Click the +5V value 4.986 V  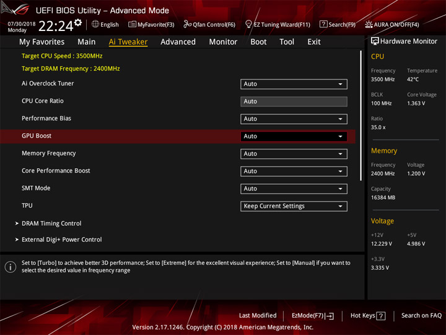(416, 244)
